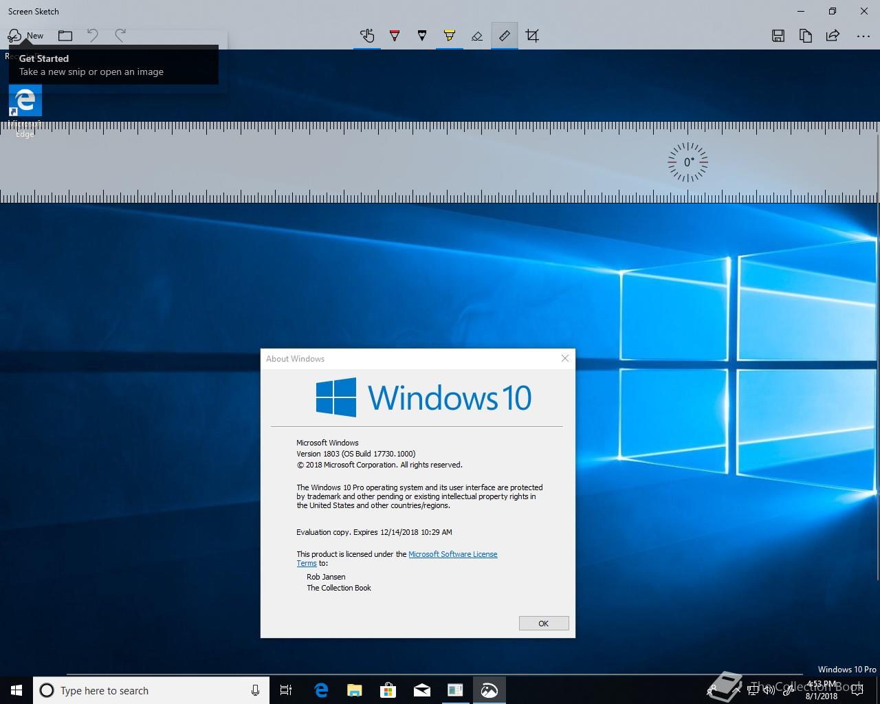Click the ruler angle dial showing 0°
880x704 pixels.
(x=687, y=162)
